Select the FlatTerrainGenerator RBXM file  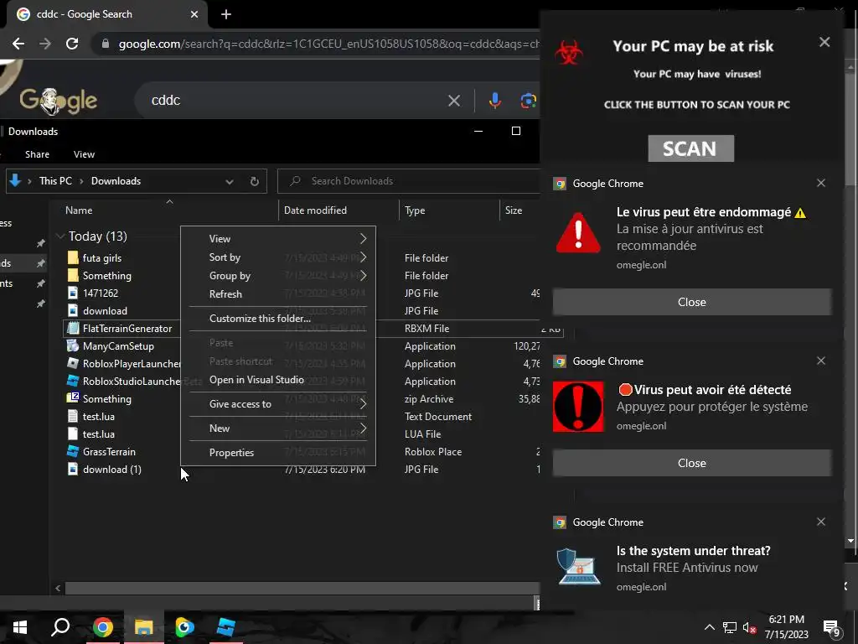pyautogui.click(x=127, y=329)
